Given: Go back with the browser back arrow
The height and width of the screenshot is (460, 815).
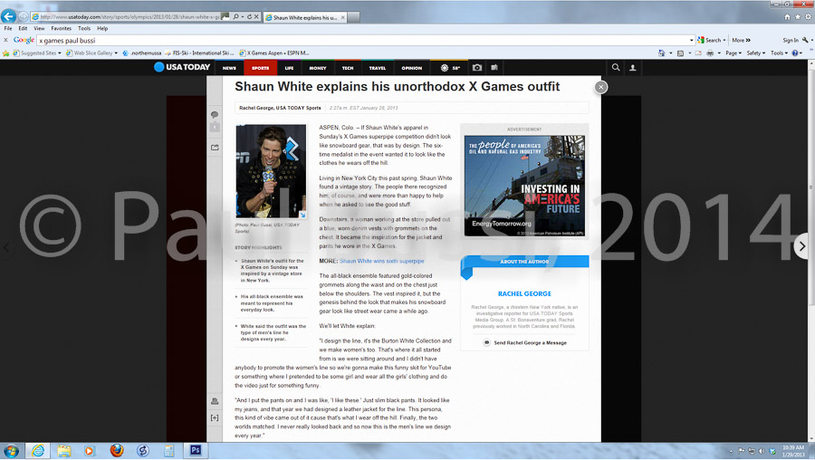Looking at the screenshot, I should 8,16.
